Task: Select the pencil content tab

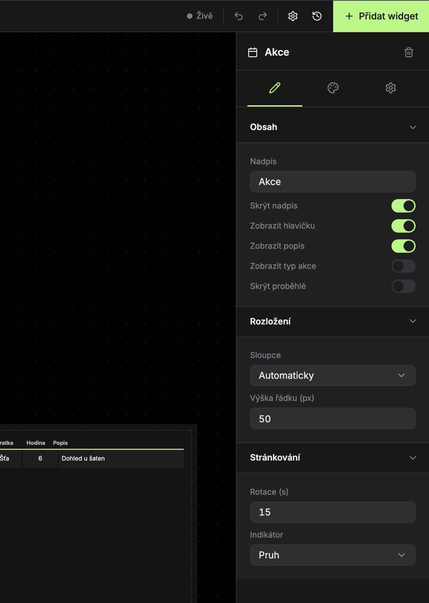Action: pos(275,88)
